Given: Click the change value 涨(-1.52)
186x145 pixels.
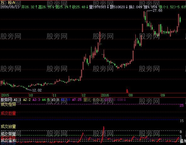Looking at the screenshot, I should tap(167, 7).
